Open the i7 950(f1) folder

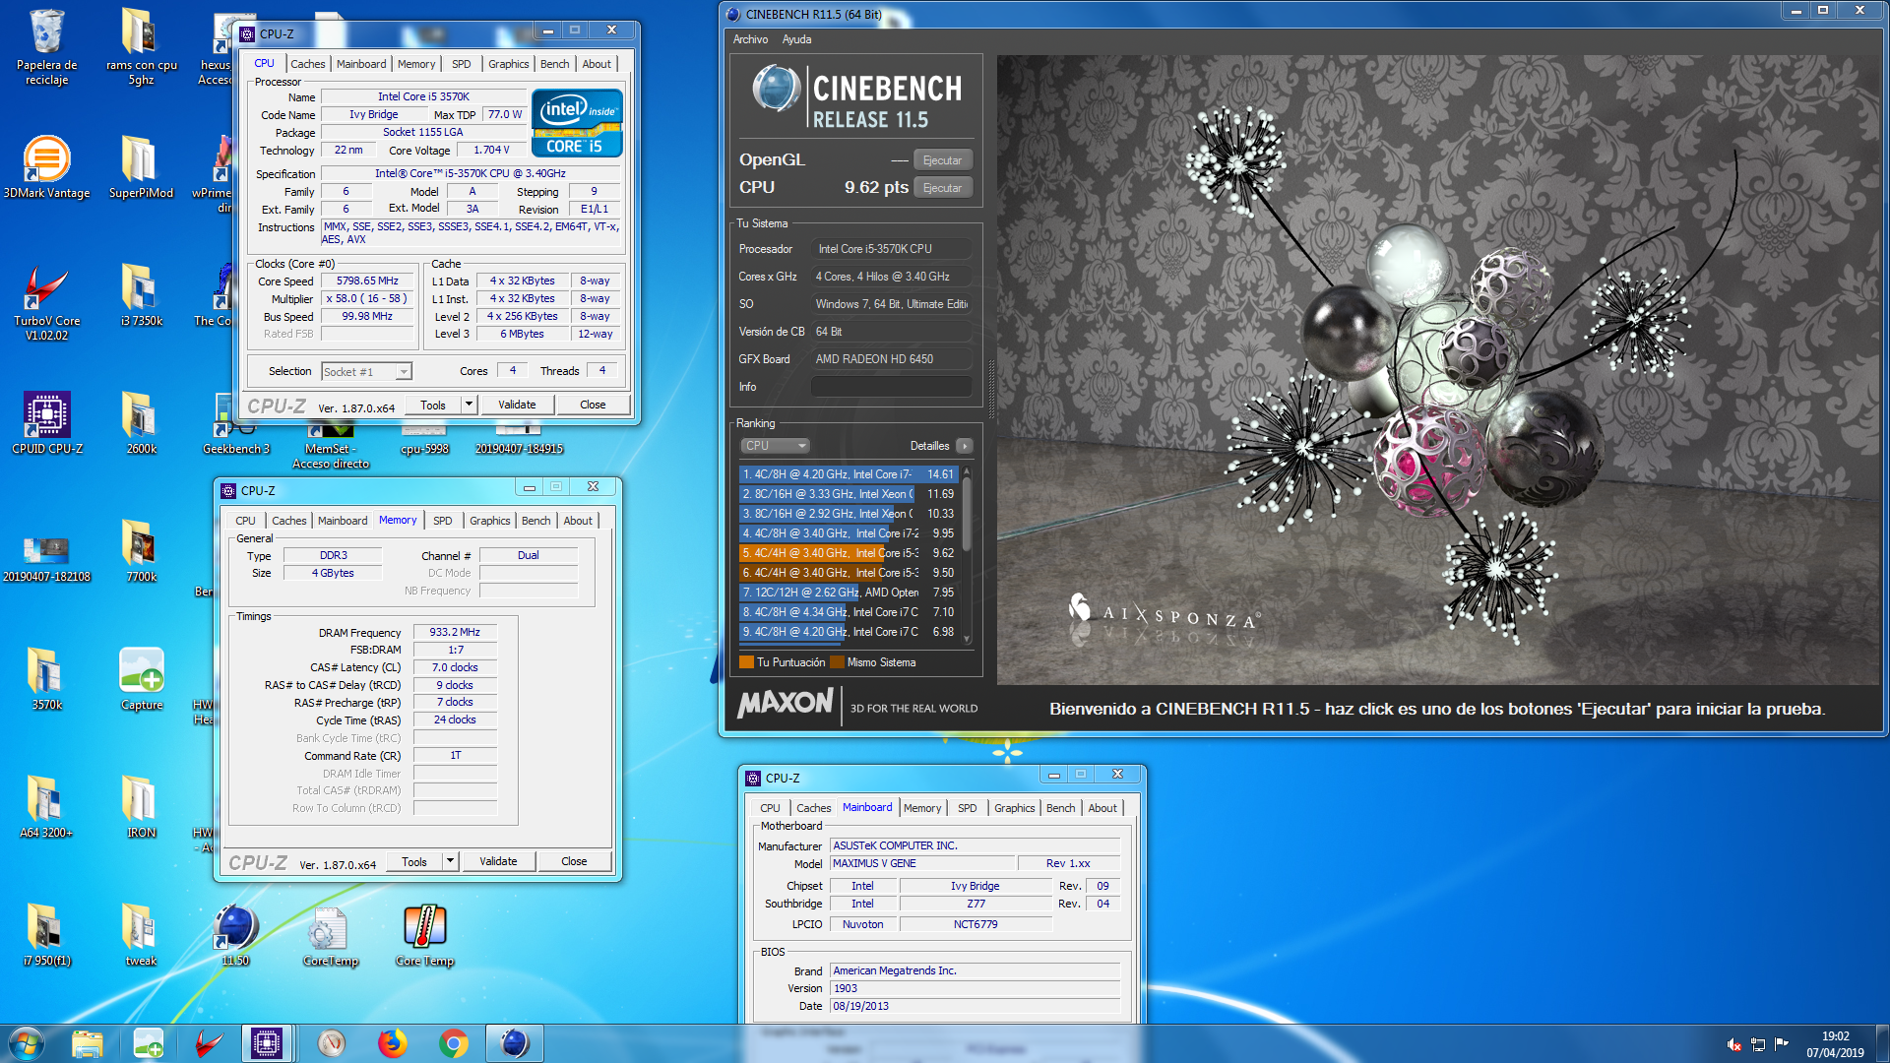coord(46,935)
